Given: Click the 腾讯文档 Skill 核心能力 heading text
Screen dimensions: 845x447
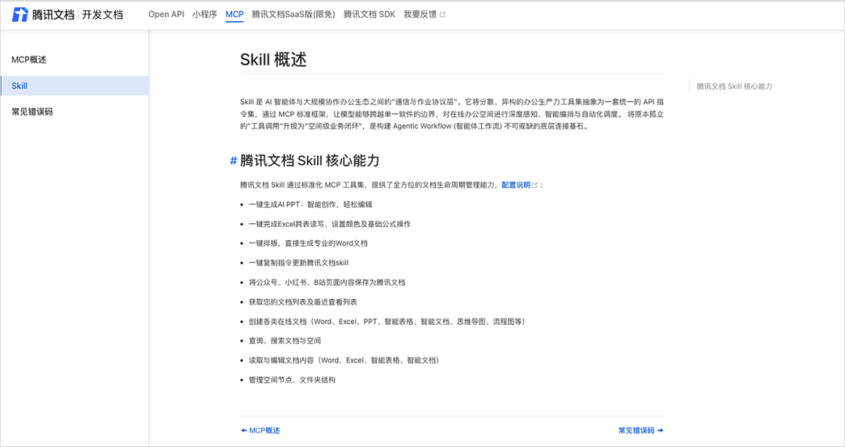Looking at the screenshot, I should pyautogui.click(x=310, y=160).
